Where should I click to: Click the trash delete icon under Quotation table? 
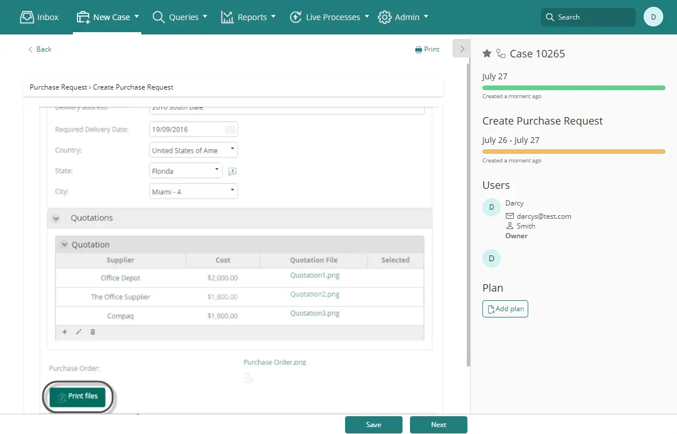pyautogui.click(x=92, y=332)
